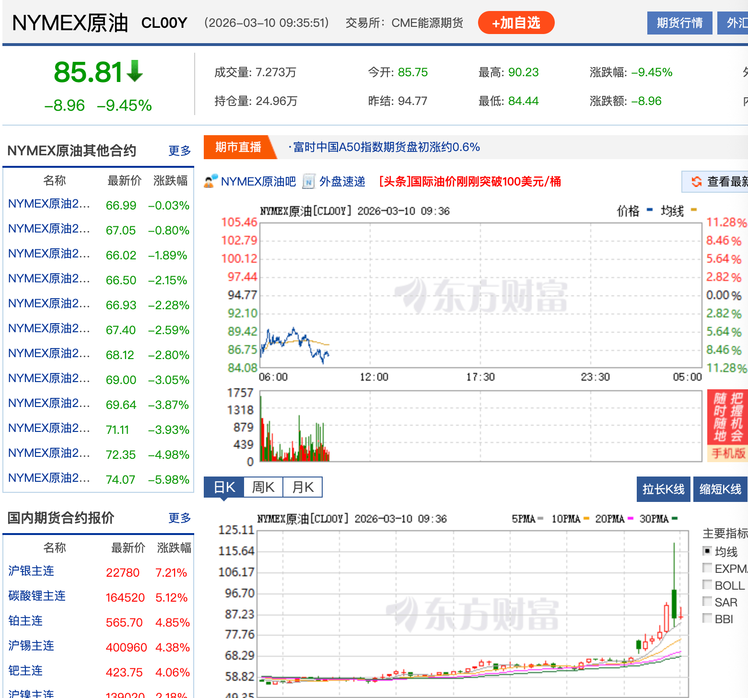Toggle the 均线 indicator checkbox

tap(707, 551)
